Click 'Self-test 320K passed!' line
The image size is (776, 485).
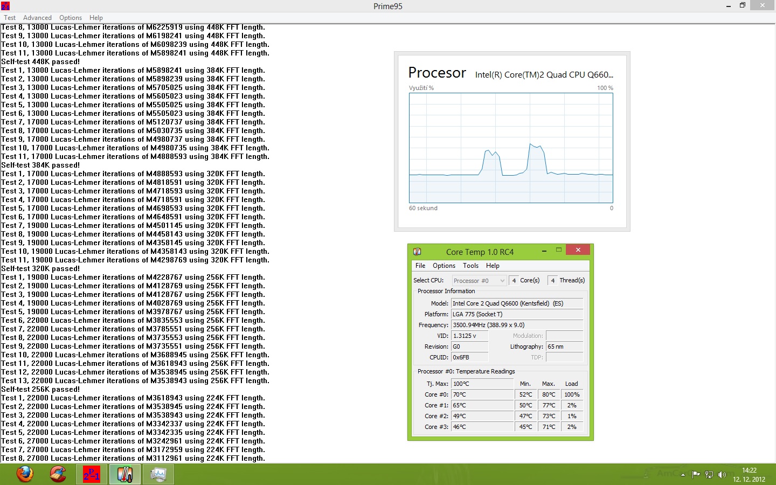tap(40, 269)
